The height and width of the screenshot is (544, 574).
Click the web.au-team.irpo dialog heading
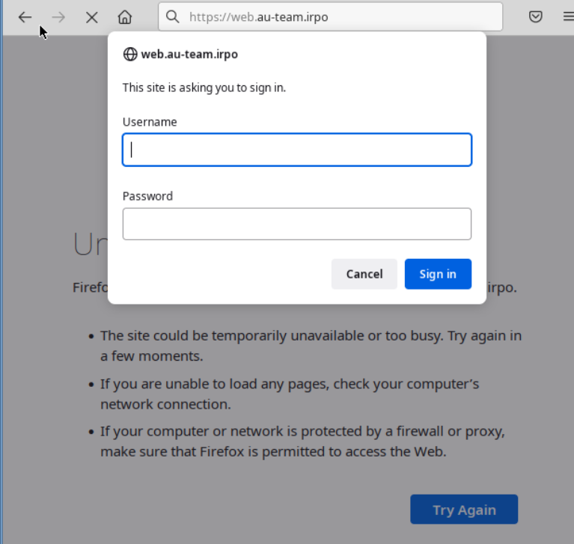pos(189,54)
